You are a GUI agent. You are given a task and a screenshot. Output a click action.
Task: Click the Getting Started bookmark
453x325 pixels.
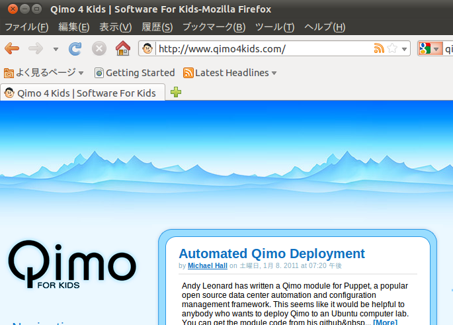pyautogui.click(x=135, y=73)
